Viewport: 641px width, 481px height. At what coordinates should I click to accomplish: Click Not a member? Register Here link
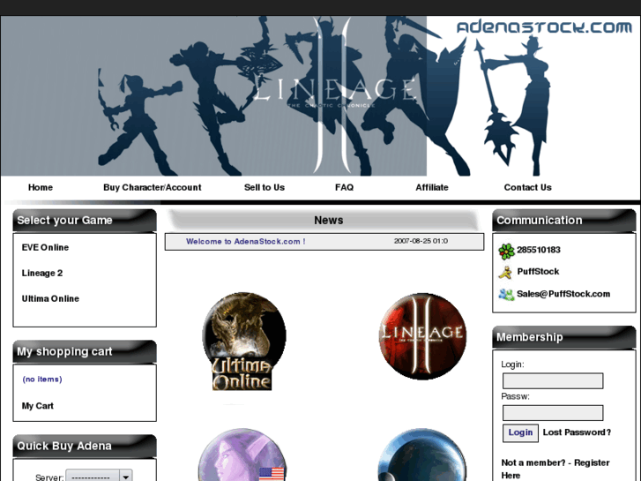coord(555,469)
